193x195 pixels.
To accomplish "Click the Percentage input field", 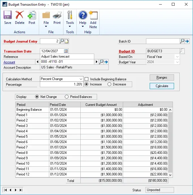I will point(61,84).
